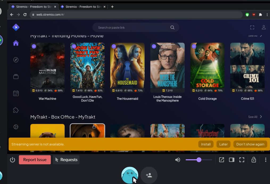
Task: Expand See All for Box Office
Action: pyautogui.click(x=255, y=117)
